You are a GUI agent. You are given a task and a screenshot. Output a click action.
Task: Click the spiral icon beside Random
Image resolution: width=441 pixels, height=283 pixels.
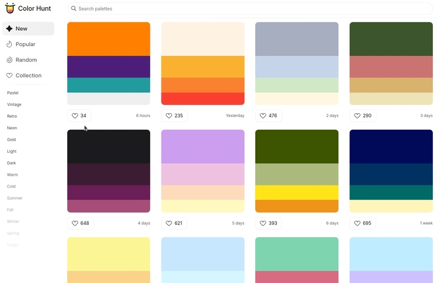pos(9,60)
